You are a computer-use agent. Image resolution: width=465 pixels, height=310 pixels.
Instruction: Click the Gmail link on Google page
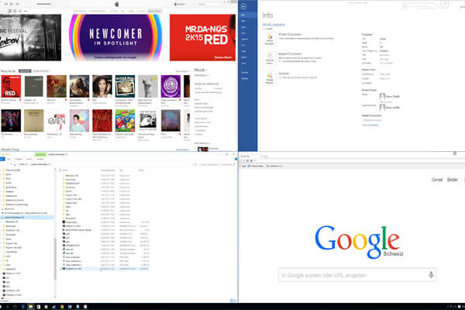(437, 180)
